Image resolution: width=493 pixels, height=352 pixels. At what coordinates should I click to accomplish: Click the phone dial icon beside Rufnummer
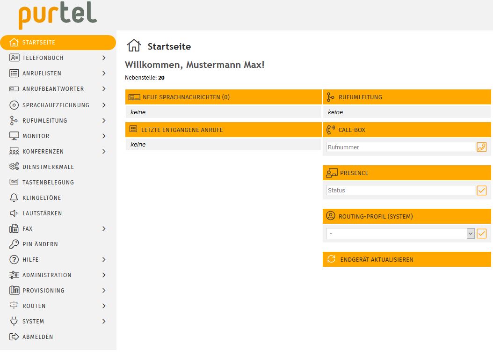click(x=482, y=147)
